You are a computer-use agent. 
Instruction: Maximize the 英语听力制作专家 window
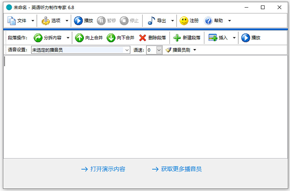[x=263, y=7]
